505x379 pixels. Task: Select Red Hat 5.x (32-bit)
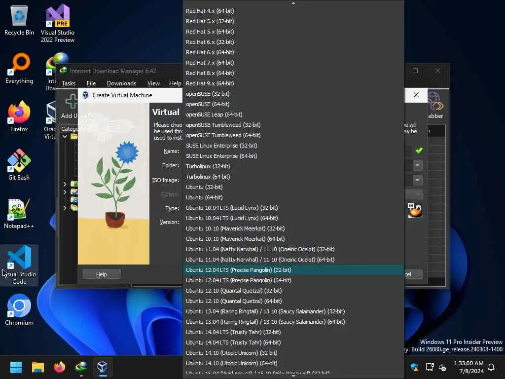click(293, 21)
